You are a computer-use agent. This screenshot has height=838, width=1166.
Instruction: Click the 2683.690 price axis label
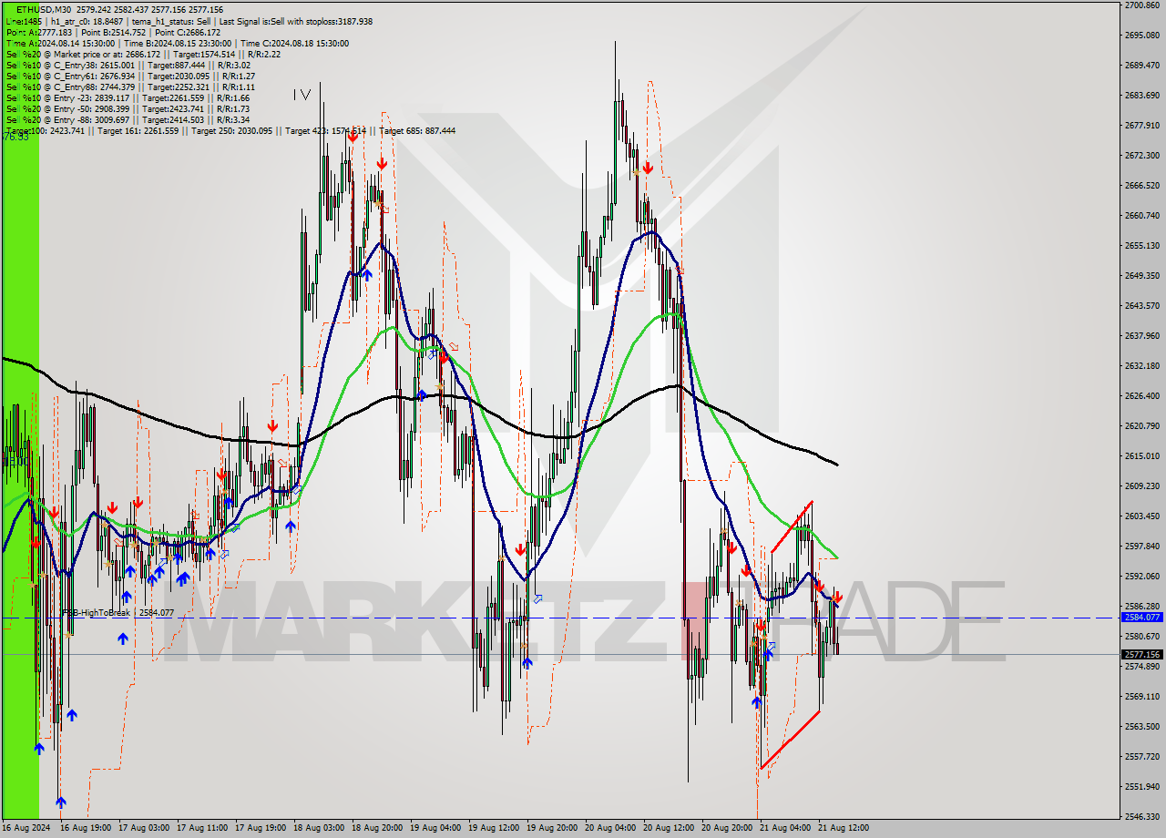pyautogui.click(x=1142, y=96)
